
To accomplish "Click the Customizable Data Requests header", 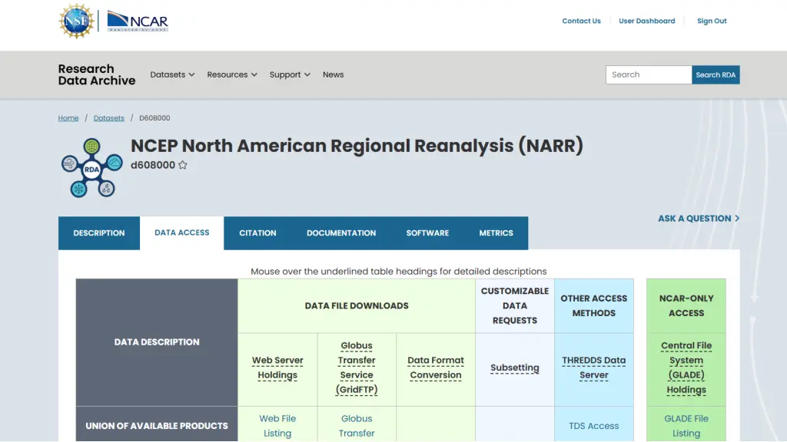I will point(514,305).
